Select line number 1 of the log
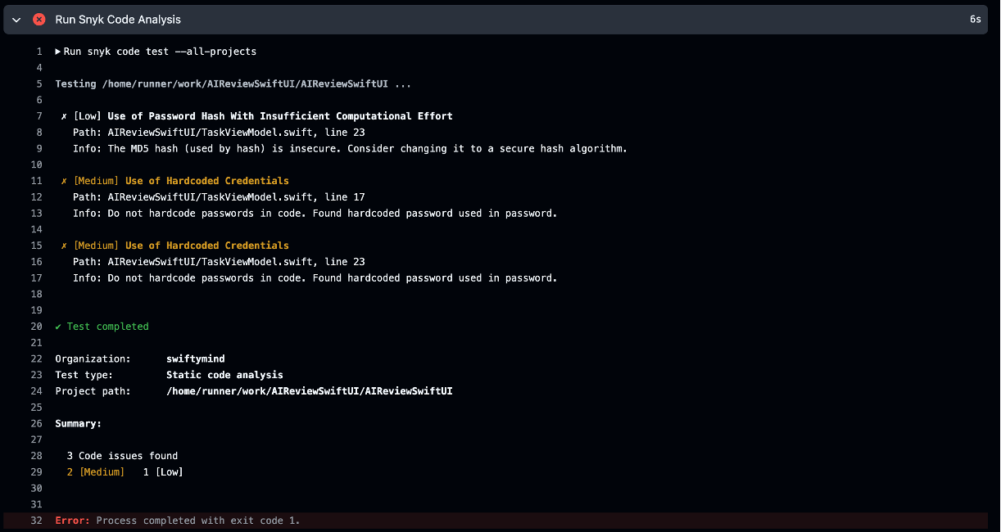1001x532 pixels. 38,52
